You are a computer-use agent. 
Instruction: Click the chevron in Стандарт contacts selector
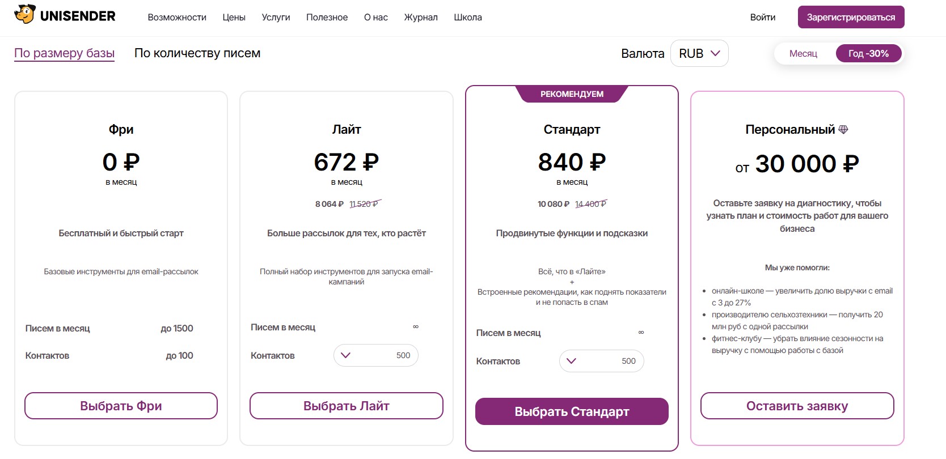coord(571,361)
